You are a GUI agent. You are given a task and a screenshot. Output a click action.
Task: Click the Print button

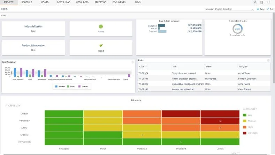coord(261,9)
